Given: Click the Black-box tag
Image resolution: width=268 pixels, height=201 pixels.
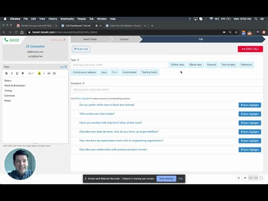Looking at the screenshot, I should pos(195,65).
